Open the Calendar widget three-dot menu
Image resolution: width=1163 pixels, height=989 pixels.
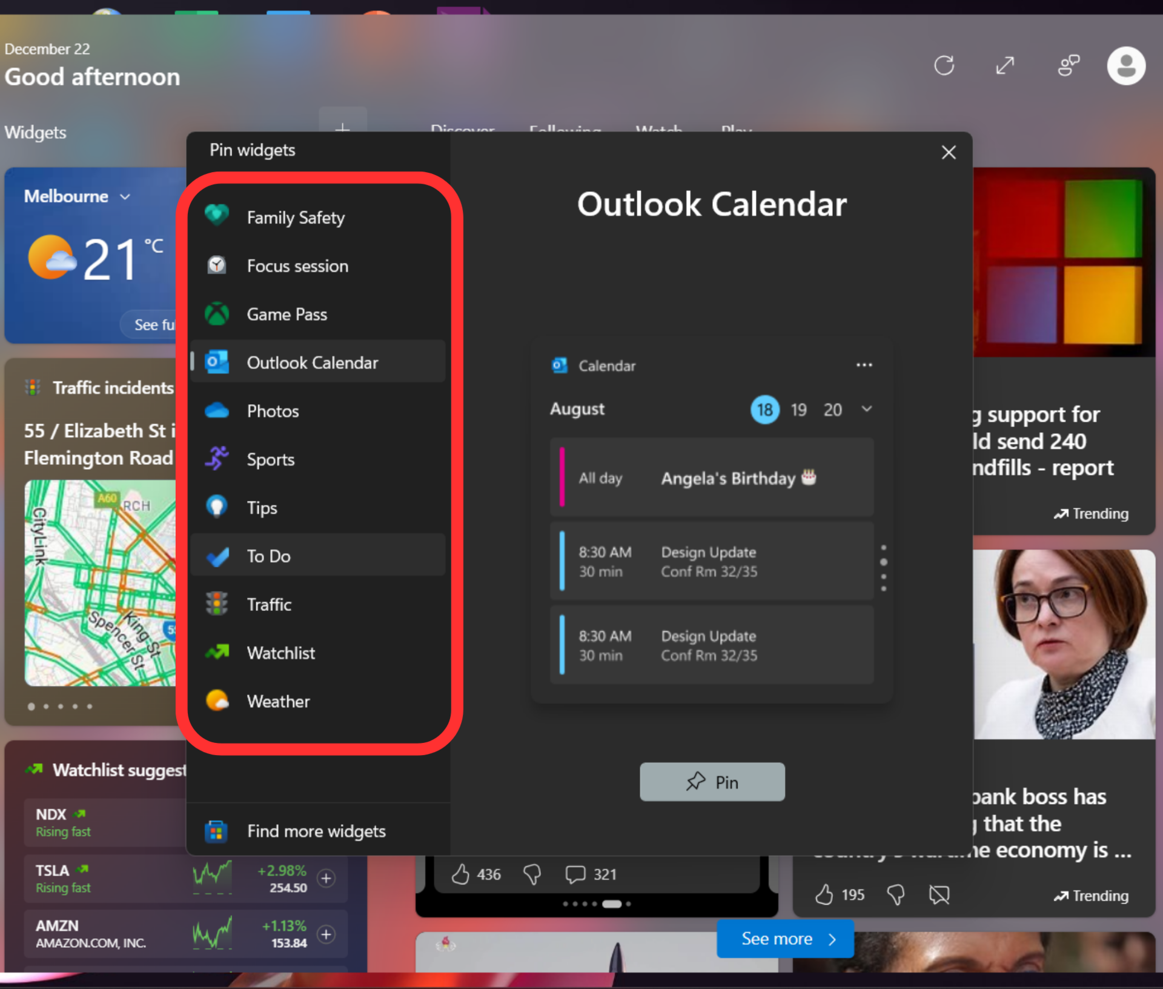point(864,365)
